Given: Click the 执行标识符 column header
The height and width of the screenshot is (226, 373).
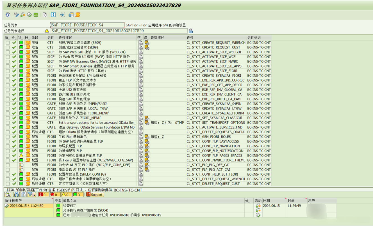Looking at the screenshot, I should coord(29,201).
